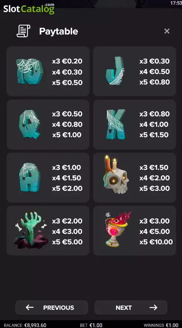182x328 pixels.
Task: Open the SlotCatalog.com logo link
Action: (x=29, y=9)
